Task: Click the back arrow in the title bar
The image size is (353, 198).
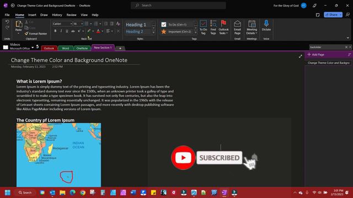Action: tap(13, 5)
